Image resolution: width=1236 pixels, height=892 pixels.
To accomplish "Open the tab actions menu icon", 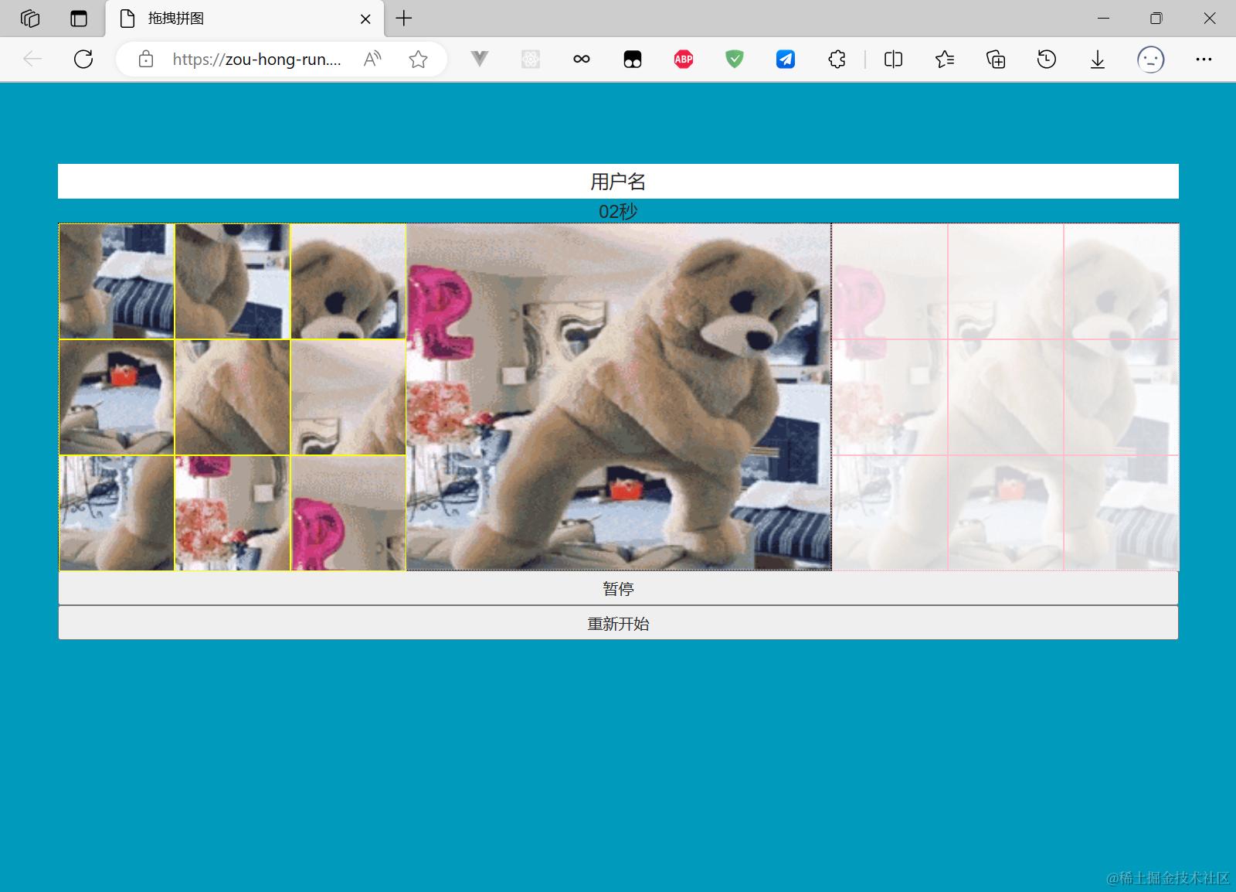I will (x=79, y=19).
